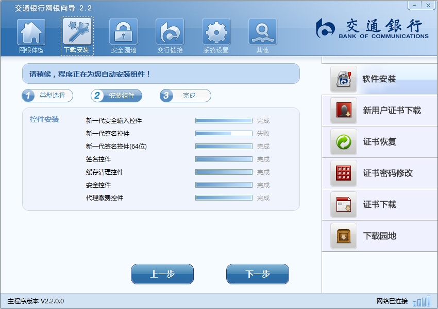Click the 软件安装 mailbox icon
Image resolution: width=438 pixels, height=309 pixels.
(x=344, y=79)
